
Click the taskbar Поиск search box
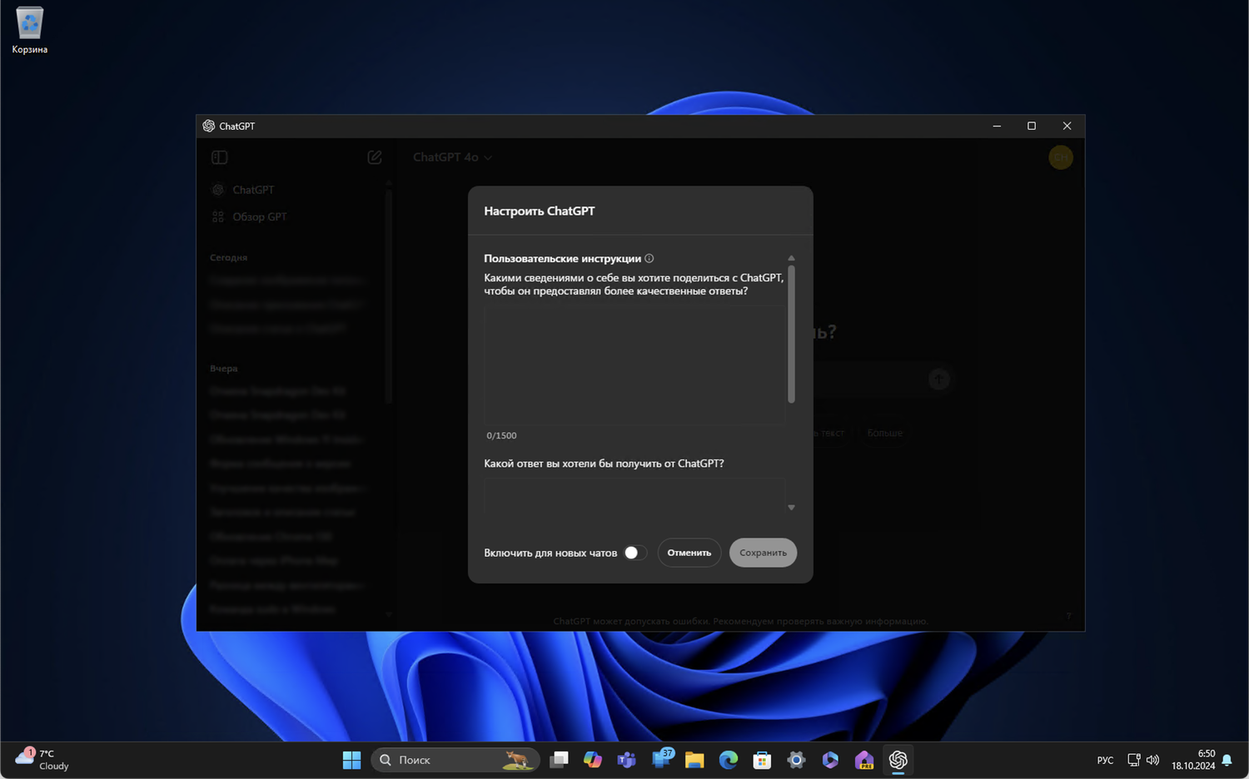coord(455,760)
